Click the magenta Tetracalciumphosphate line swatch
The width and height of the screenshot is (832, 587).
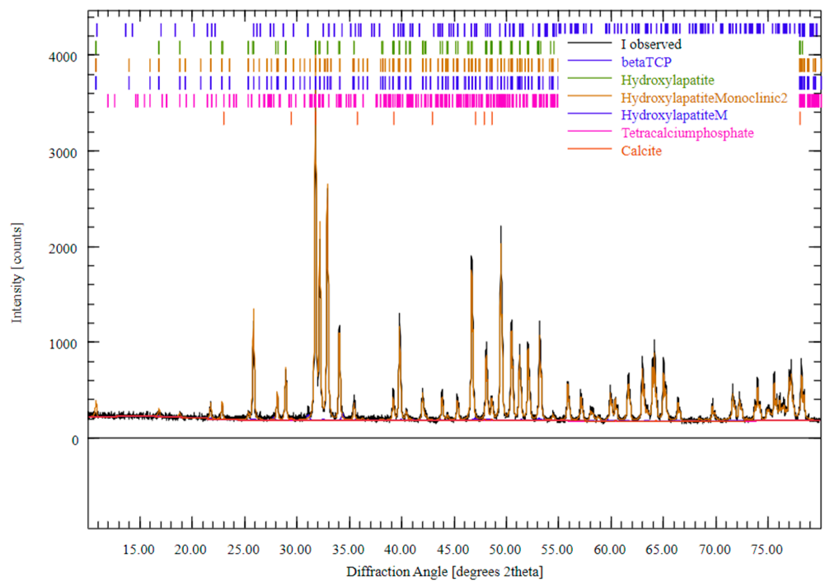pyautogui.click(x=590, y=131)
